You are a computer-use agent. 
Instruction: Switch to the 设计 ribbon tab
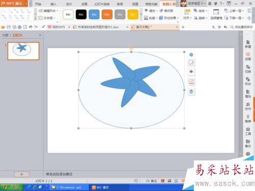tap(69, 4)
